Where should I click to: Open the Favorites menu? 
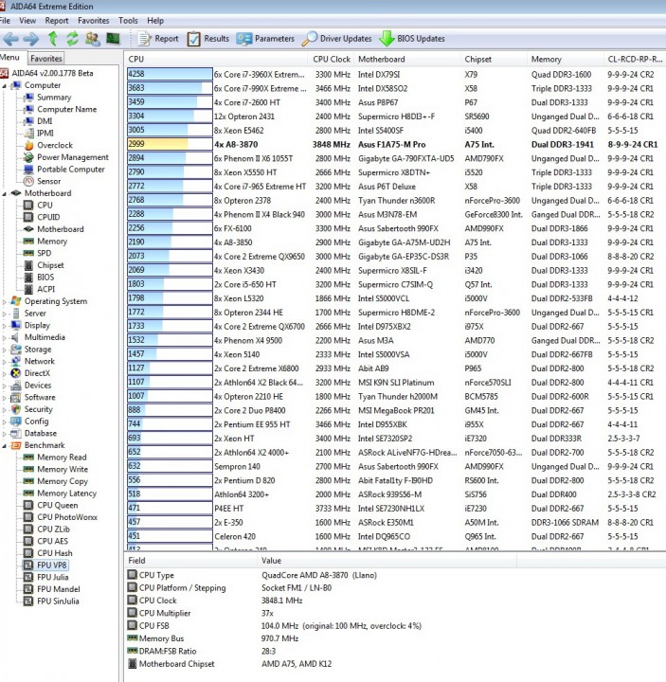pyautogui.click(x=94, y=21)
